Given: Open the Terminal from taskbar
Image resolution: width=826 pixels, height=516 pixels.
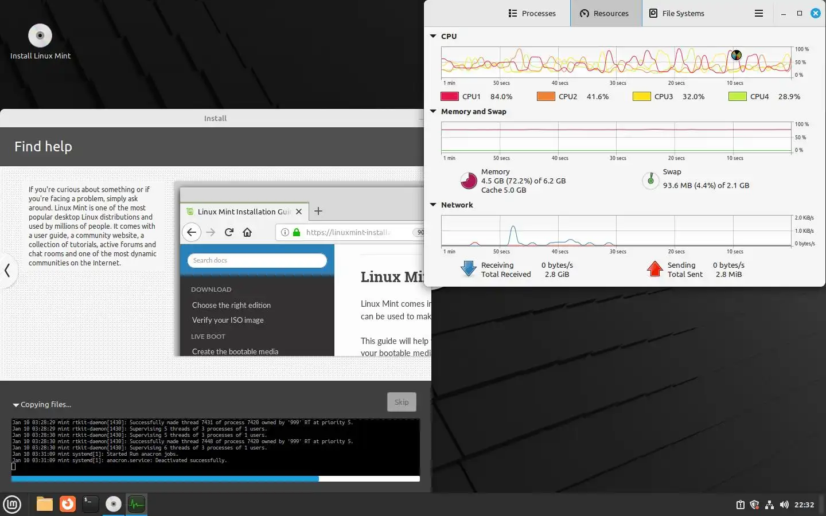Looking at the screenshot, I should 91,504.
